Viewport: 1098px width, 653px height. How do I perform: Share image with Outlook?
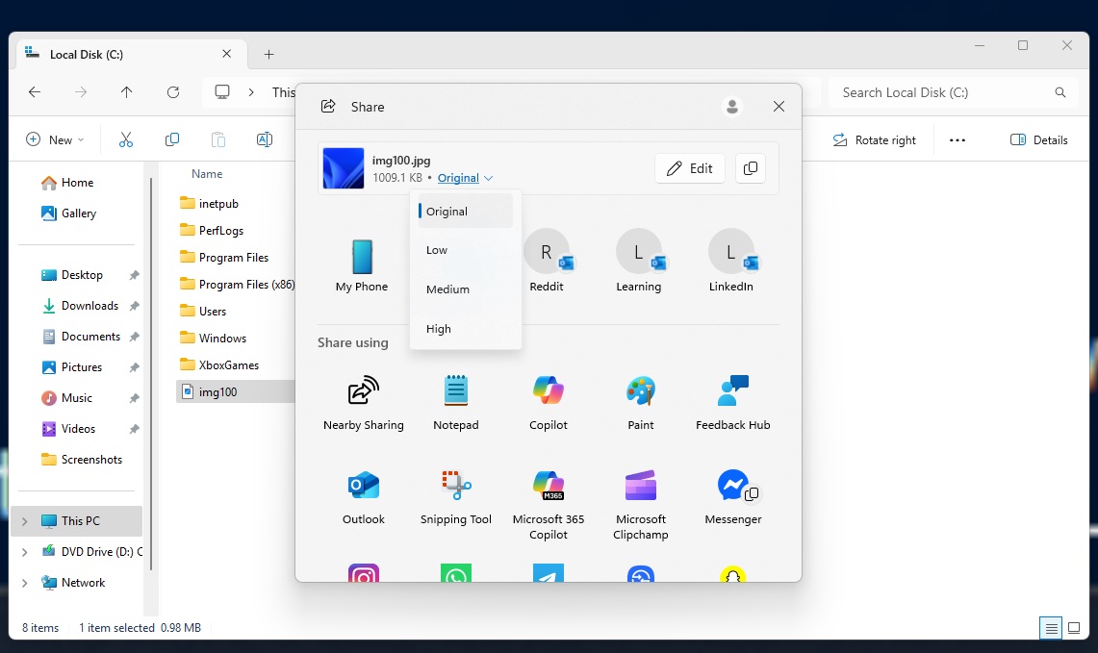[363, 497]
